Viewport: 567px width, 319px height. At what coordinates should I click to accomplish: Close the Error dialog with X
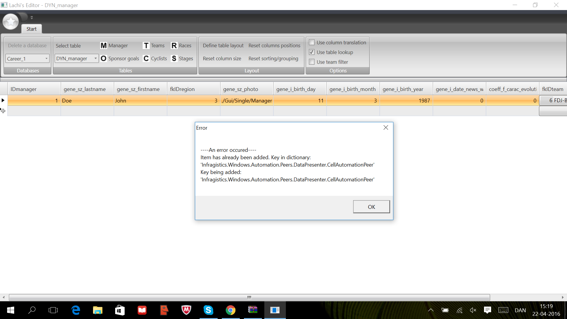click(x=386, y=128)
